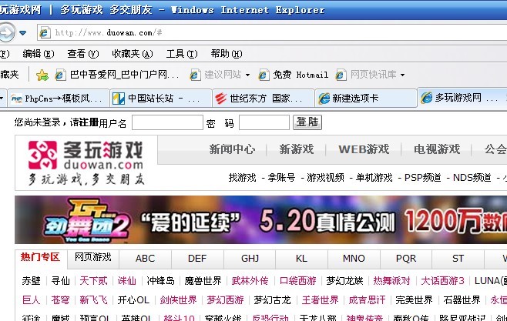Image resolution: width=507 pixels, height=321 pixels.
Task: Click the 网页快讯库 favorite's IE icon
Action: click(341, 75)
